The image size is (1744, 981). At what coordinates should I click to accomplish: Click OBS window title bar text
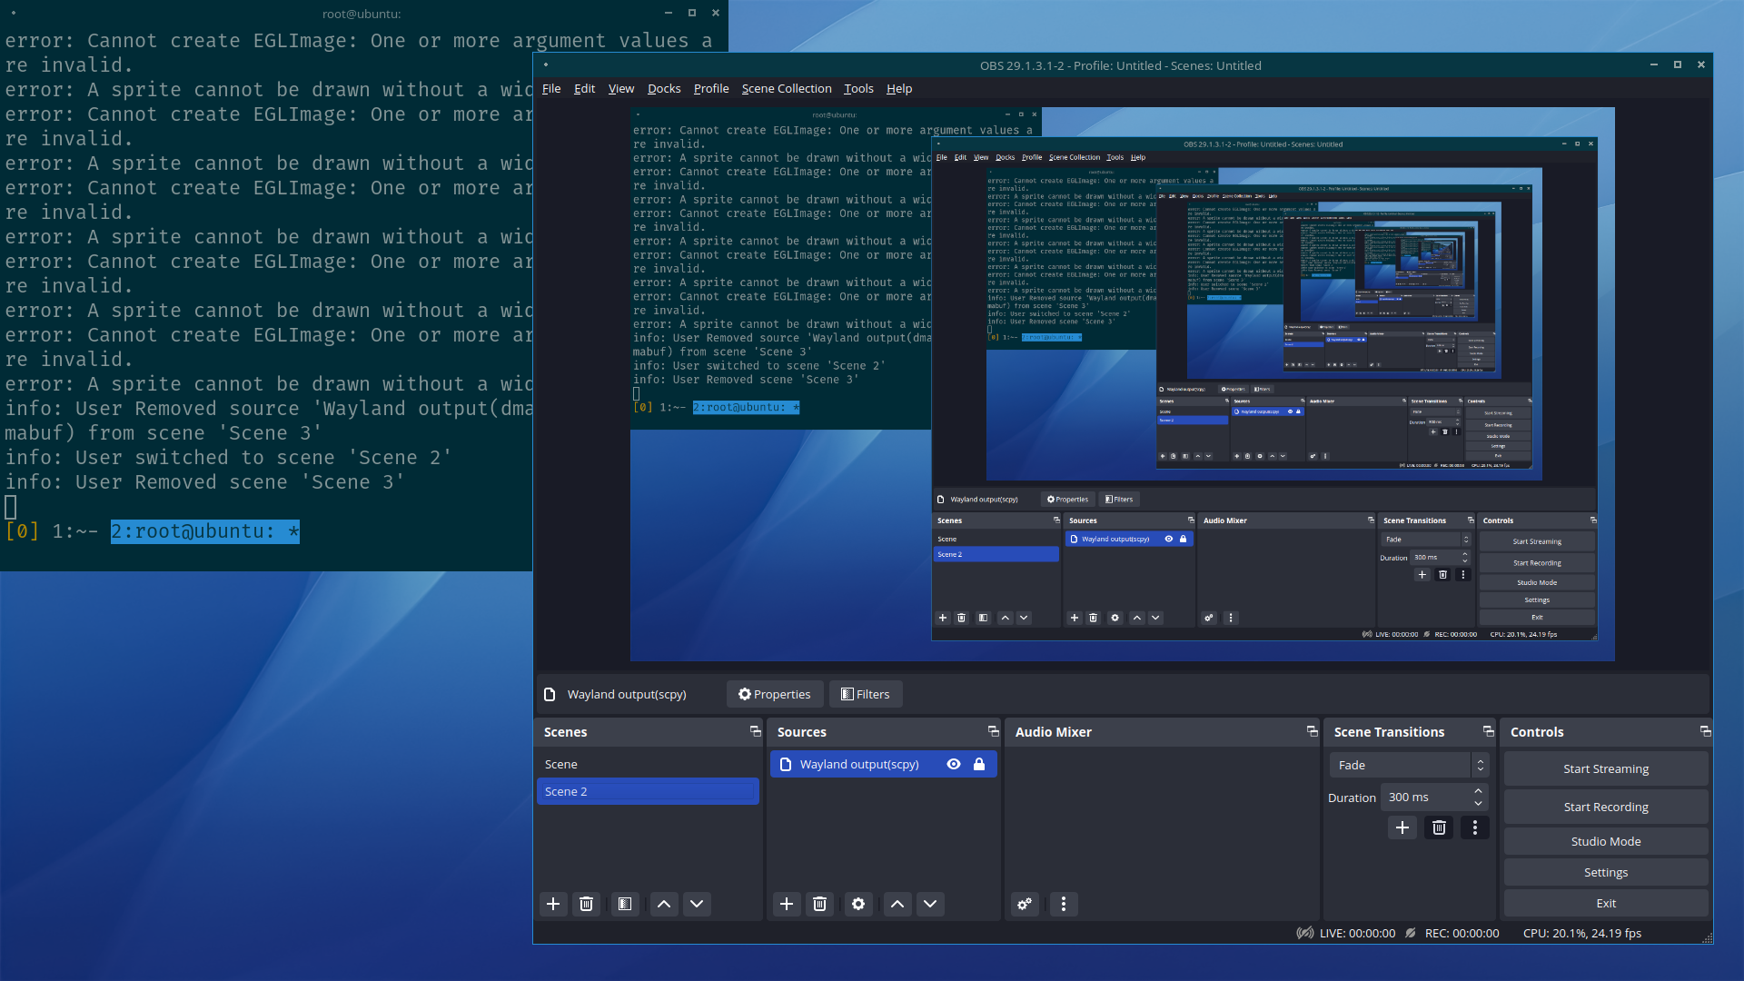pos(1120,65)
